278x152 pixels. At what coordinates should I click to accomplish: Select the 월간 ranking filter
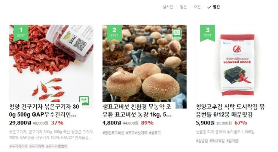coord(216,7)
